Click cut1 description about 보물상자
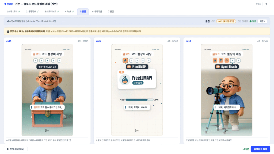 coord(39,140)
